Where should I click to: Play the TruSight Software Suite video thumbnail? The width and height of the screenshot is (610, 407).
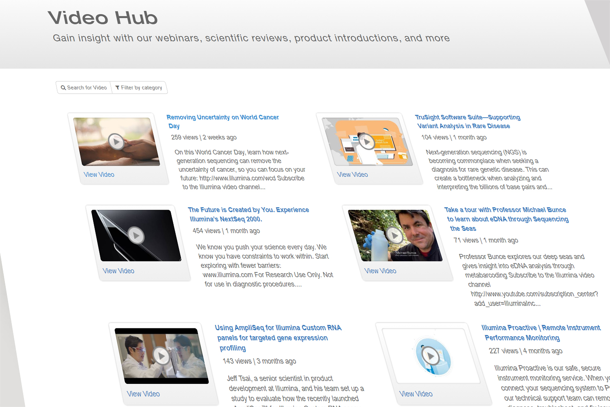click(x=367, y=142)
